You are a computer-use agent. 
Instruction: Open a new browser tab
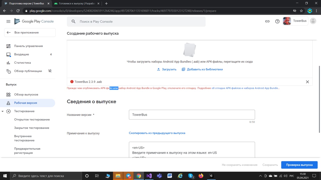click(106, 3)
